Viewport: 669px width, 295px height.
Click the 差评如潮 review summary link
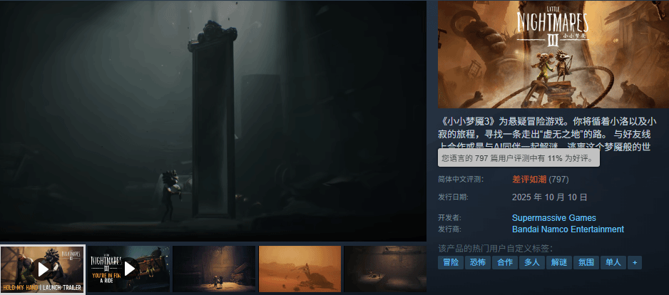(529, 179)
